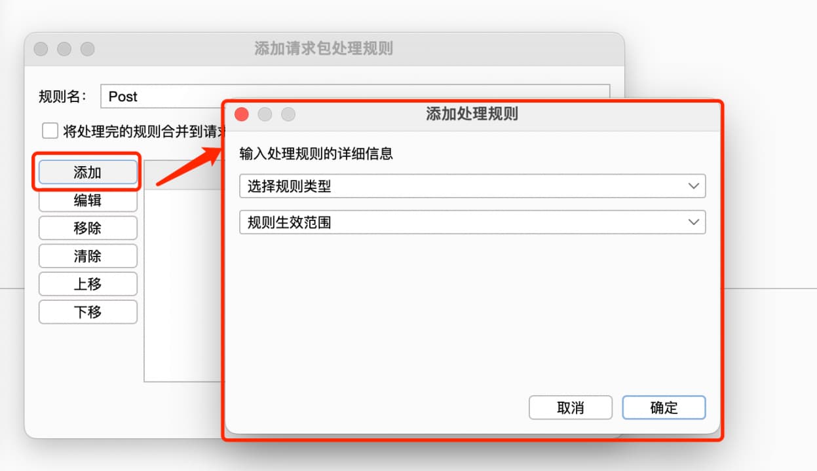This screenshot has width=817, height=471.
Task: Move the rule down with 下移
Action: (x=88, y=312)
